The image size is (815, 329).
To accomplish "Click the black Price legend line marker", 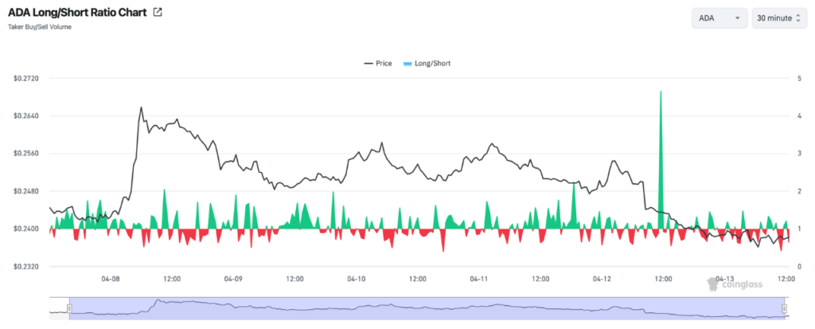I will point(369,62).
